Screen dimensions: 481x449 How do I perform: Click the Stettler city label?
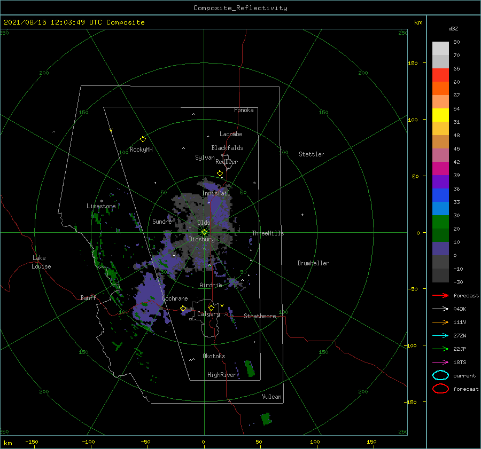312,154
